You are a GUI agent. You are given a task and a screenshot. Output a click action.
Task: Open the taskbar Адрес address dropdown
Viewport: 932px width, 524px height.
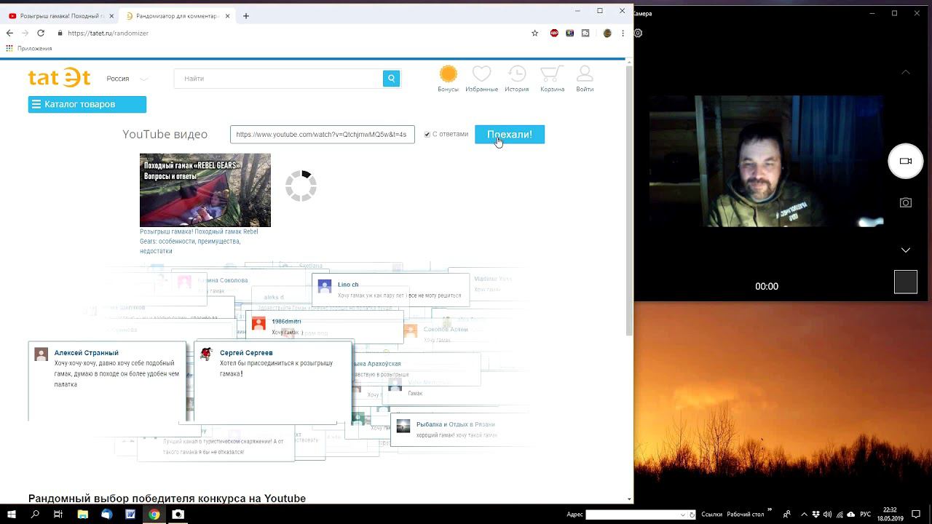tap(683, 515)
